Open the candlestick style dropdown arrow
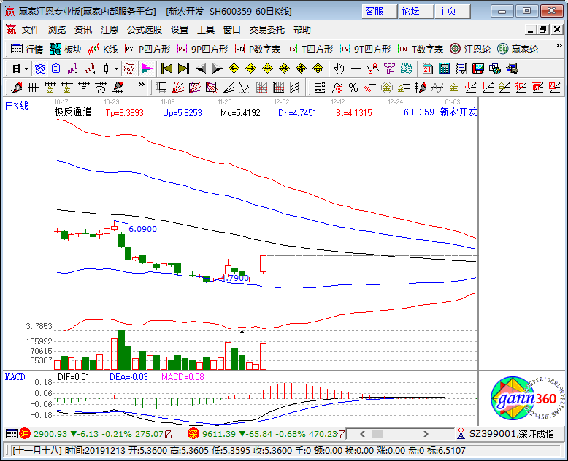Image resolution: width=568 pixels, height=461 pixels. click(116, 69)
